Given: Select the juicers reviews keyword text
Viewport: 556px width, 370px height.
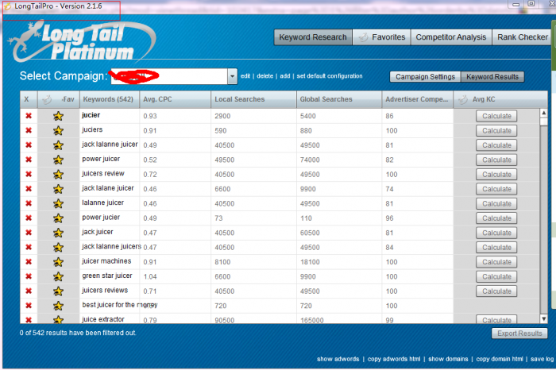Looking at the screenshot, I should (105, 291).
